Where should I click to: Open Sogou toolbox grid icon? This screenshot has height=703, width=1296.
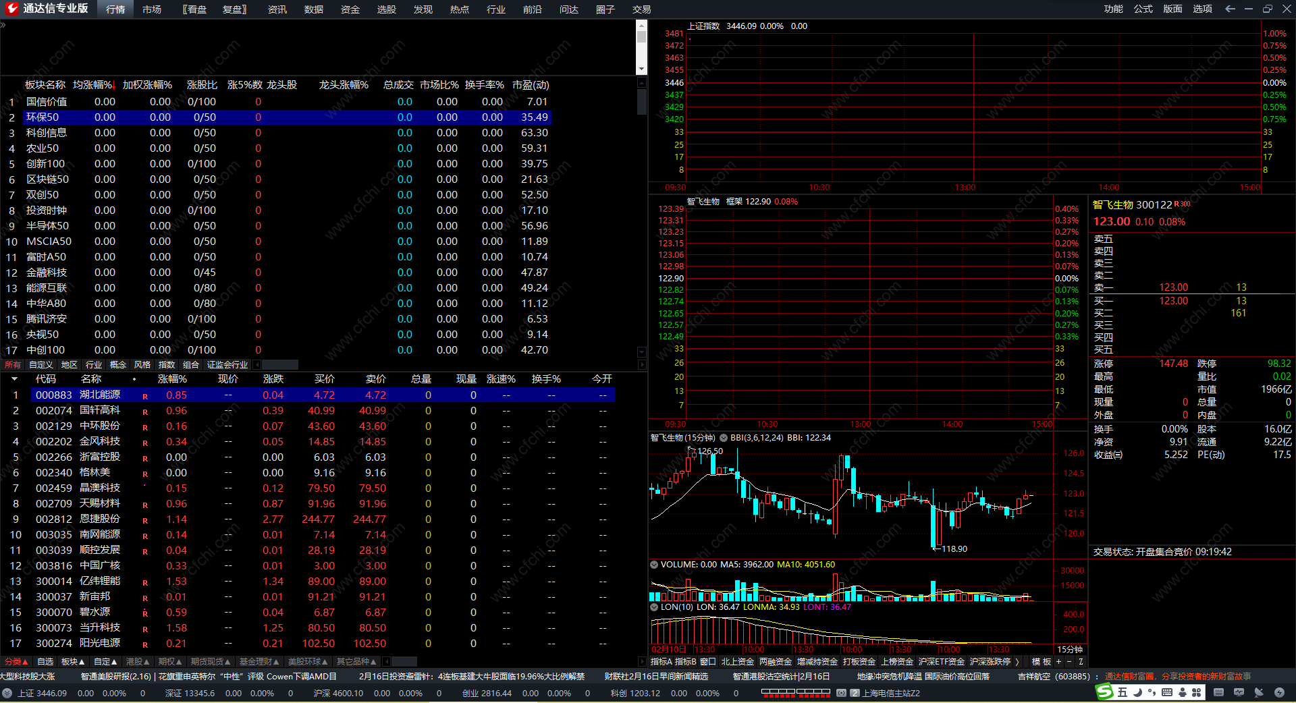coord(1197,692)
